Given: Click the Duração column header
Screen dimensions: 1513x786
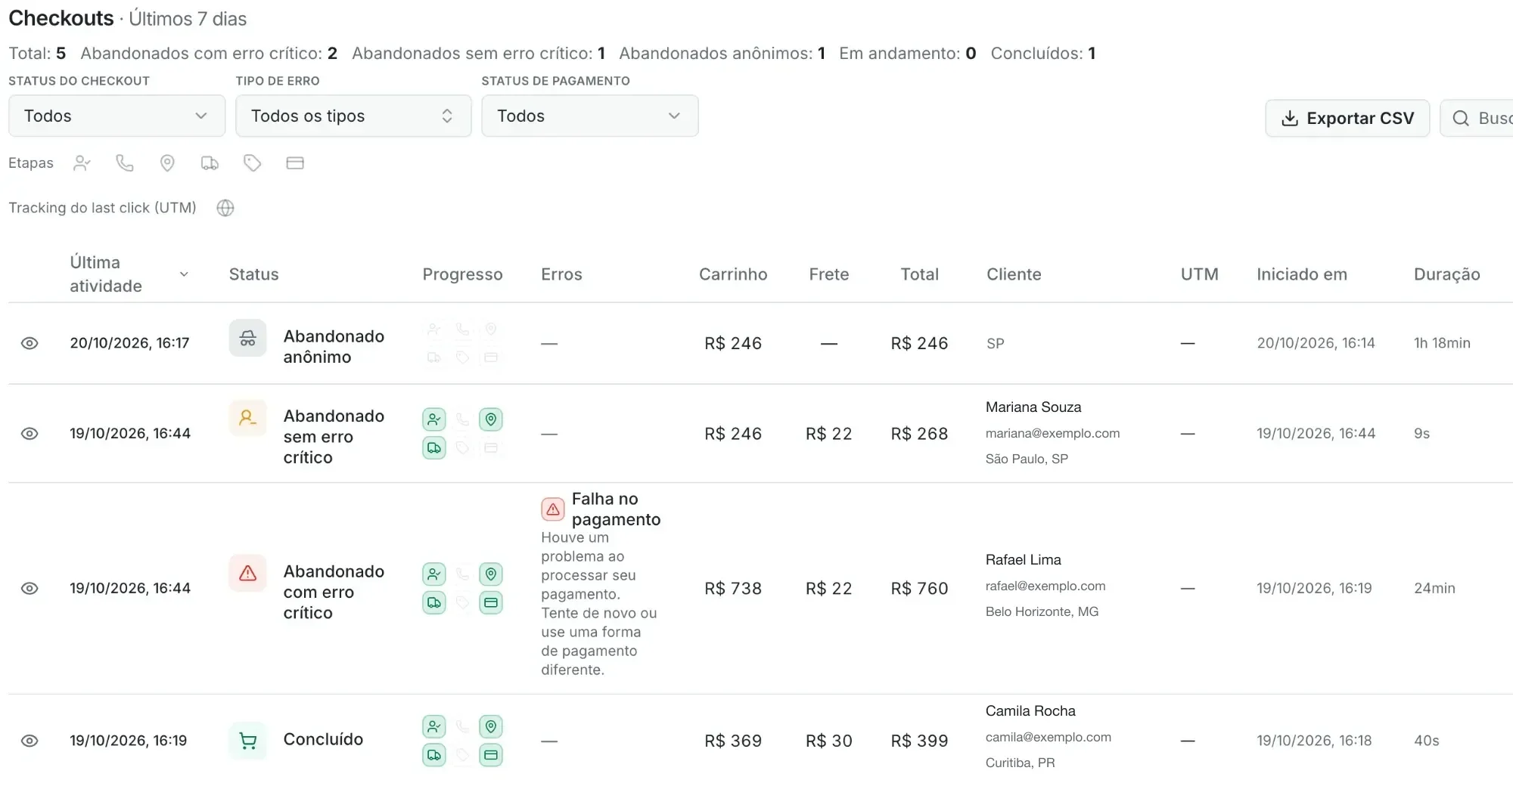Looking at the screenshot, I should [x=1446, y=274].
